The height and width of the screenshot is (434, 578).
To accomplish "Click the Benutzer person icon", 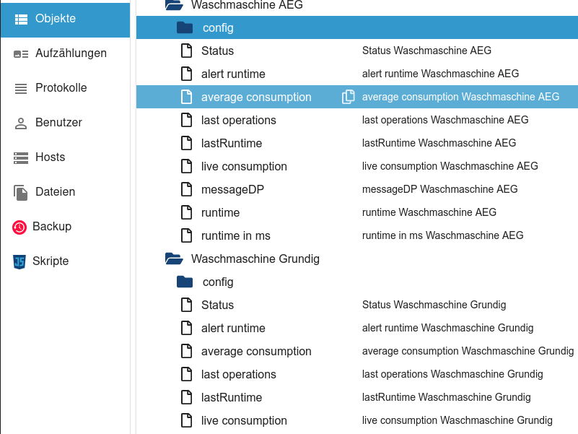I will pos(21,123).
